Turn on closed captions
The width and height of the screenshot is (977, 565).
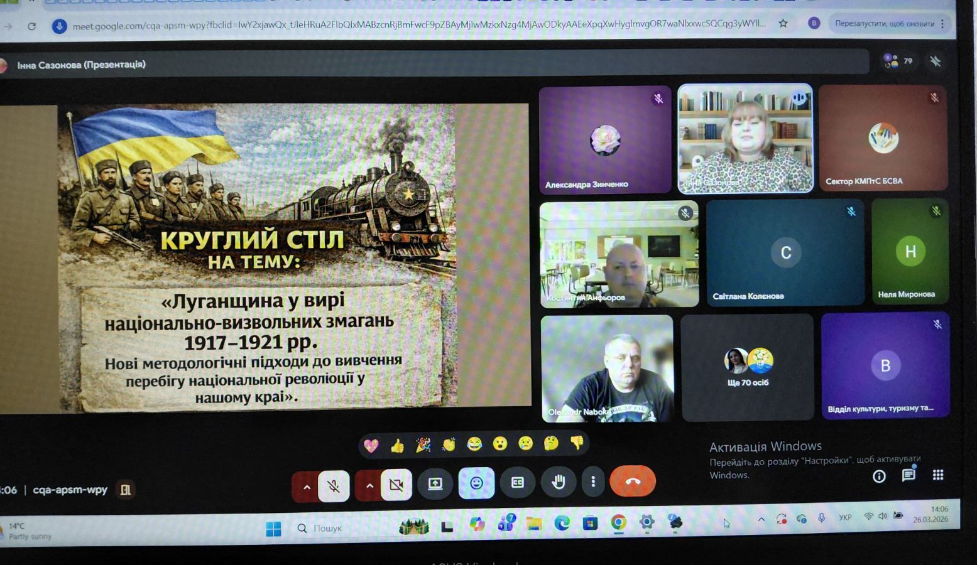pos(518,482)
